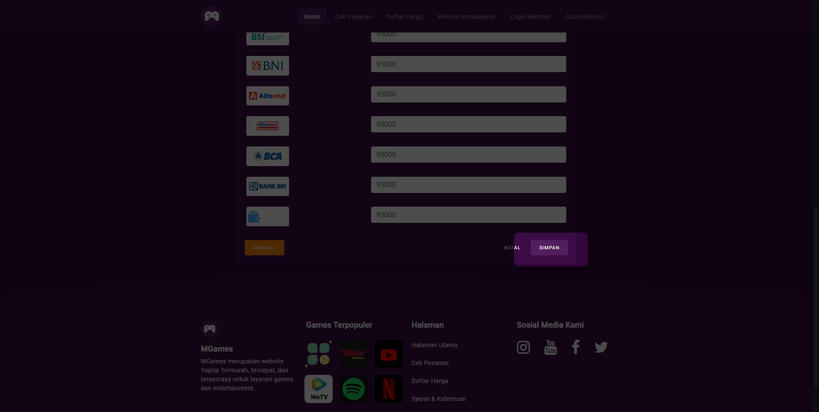Click the footer MGames gamepad logo
Screen dimensions: 819x412
tap(210, 329)
